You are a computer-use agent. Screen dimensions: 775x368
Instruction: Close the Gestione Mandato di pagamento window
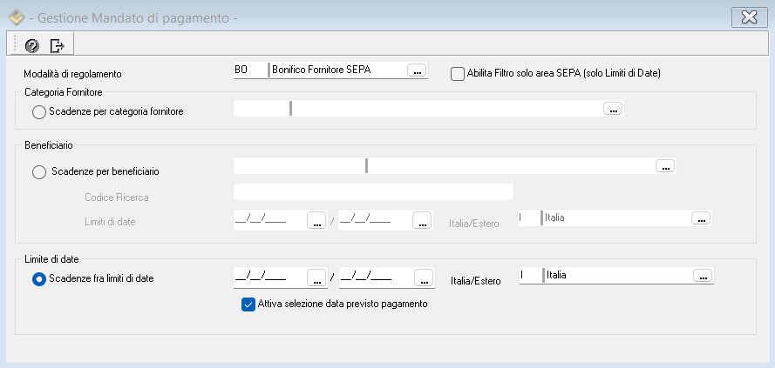(x=747, y=17)
